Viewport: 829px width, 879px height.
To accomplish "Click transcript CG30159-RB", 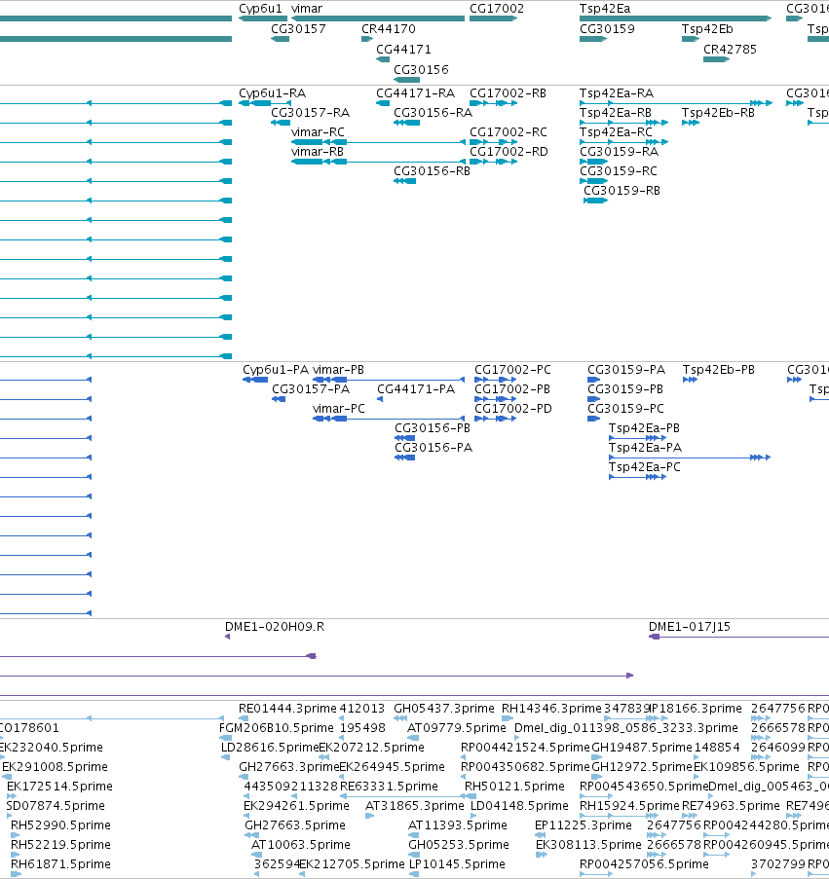I will pyautogui.click(x=622, y=191).
